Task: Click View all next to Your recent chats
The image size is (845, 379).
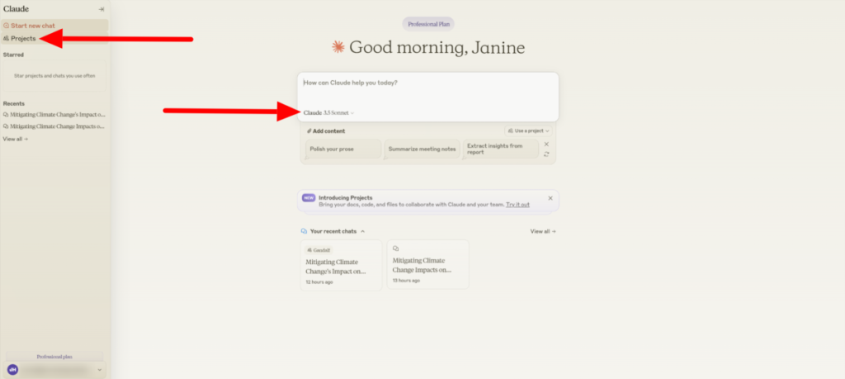Action: pos(543,231)
